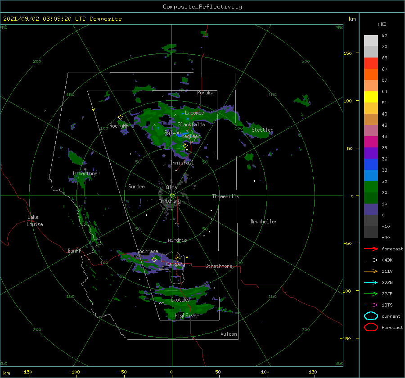This screenshot has width=405, height=378.
Task: Click the Okotoks city label
Action: pyautogui.click(x=180, y=299)
